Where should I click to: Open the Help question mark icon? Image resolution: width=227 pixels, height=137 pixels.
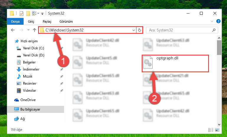pos(218,21)
